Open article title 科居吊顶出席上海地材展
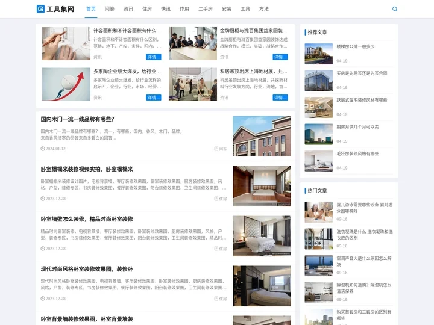Screen dimensions: 434x325 [x=254, y=72]
